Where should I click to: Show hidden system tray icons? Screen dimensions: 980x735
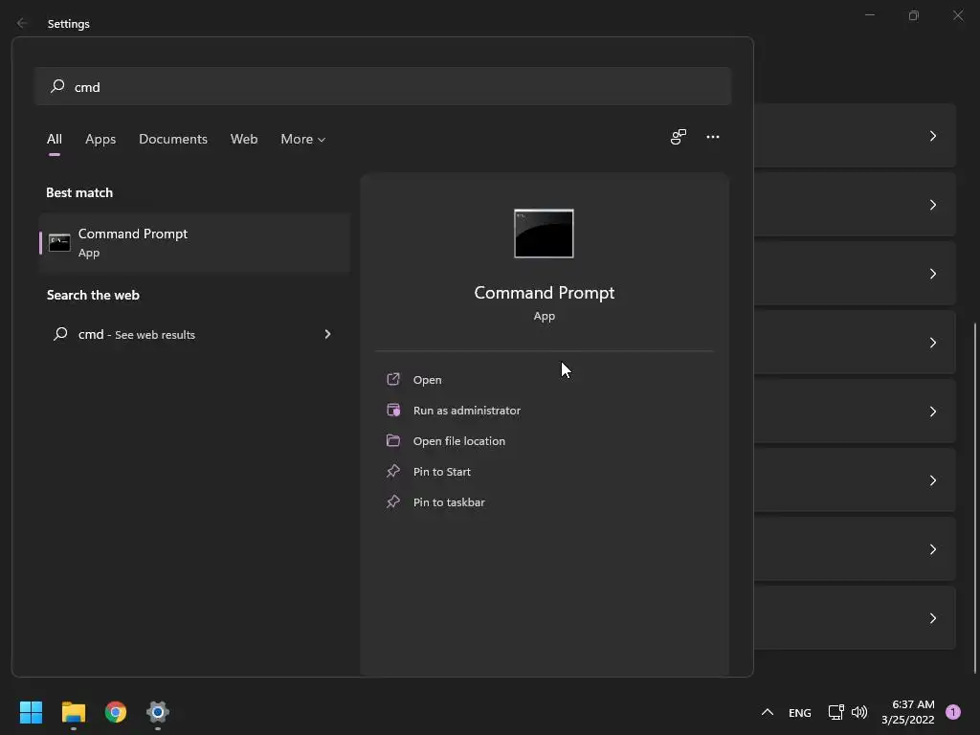[x=767, y=712]
